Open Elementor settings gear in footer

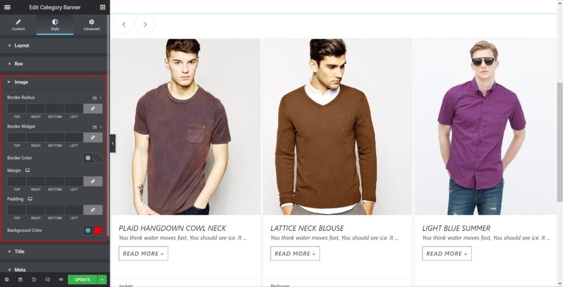coord(7,279)
